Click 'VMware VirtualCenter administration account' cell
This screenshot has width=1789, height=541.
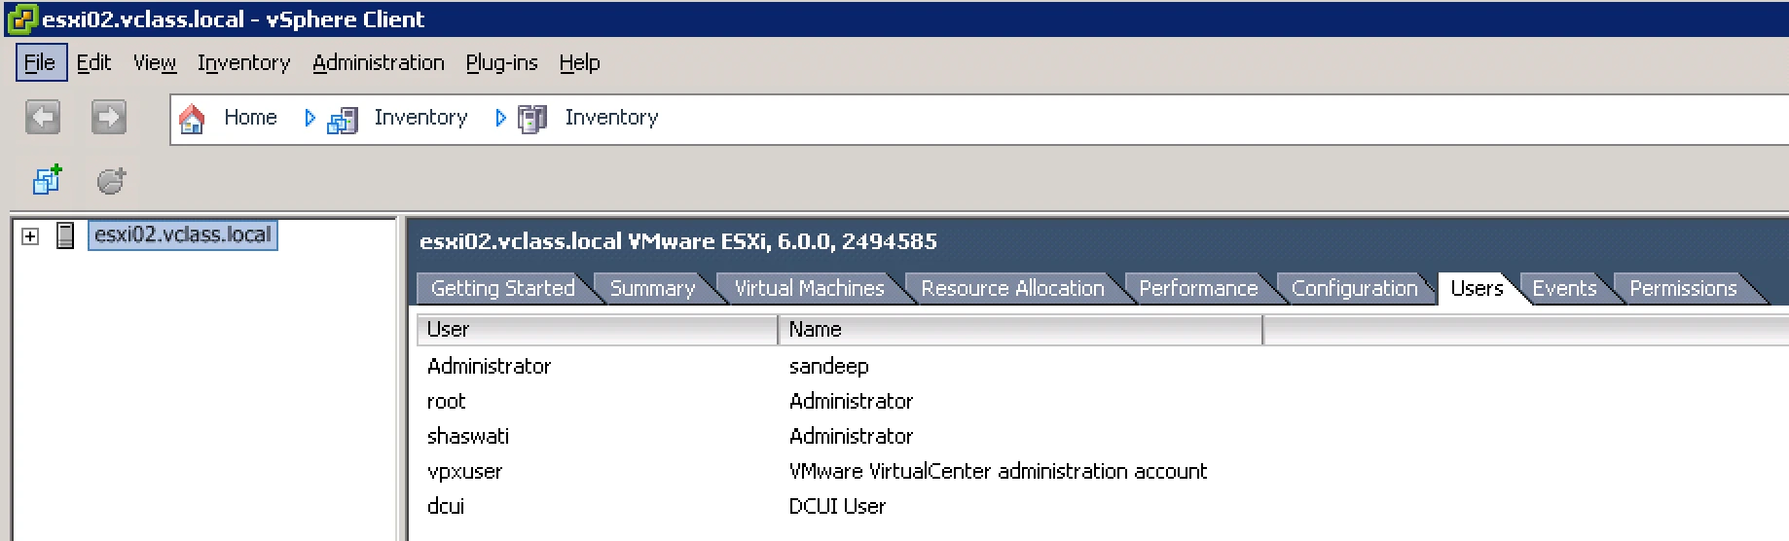(998, 472)
